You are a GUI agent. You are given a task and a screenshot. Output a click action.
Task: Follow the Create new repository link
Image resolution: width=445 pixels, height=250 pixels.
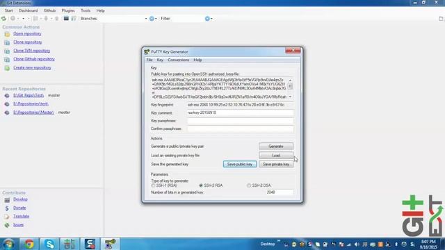point(33,68)
